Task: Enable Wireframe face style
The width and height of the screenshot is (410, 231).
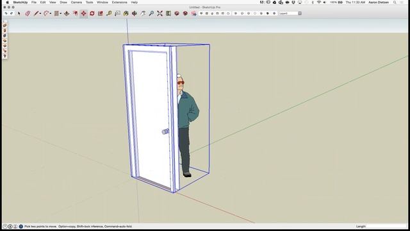Action: tap(249, 13)
